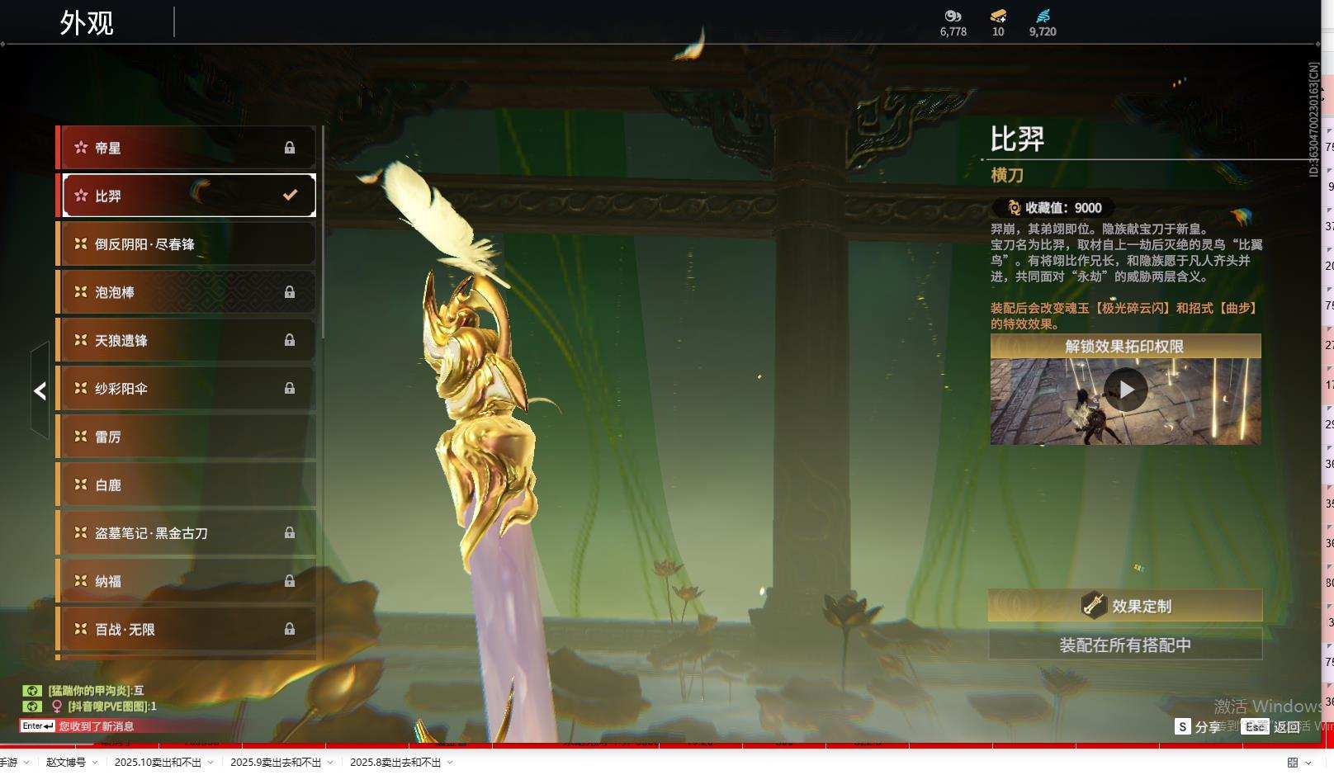Viewport: 1334px width, 775px height.
Task: Click the 收藏值: 9000 label
Action: tap(1063, 208)
